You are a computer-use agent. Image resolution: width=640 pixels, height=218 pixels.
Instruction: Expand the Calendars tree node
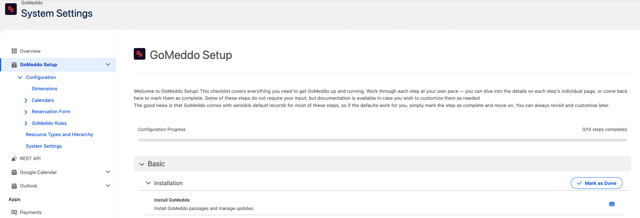[x=26, y=100]
